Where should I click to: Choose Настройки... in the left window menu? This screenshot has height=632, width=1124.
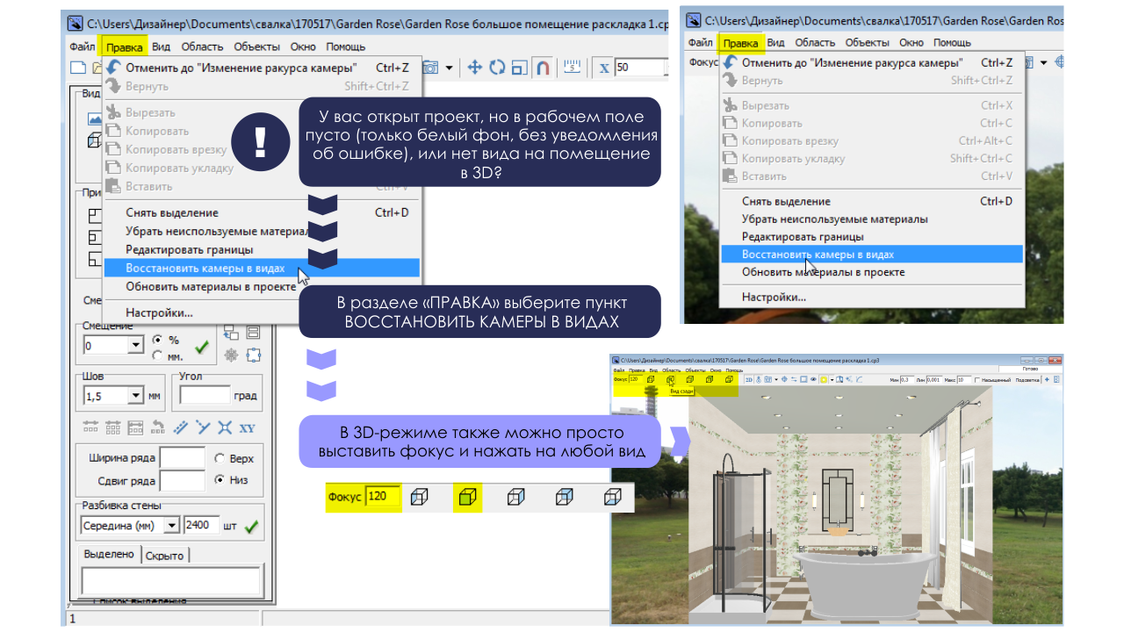click(x=262, y=312)
